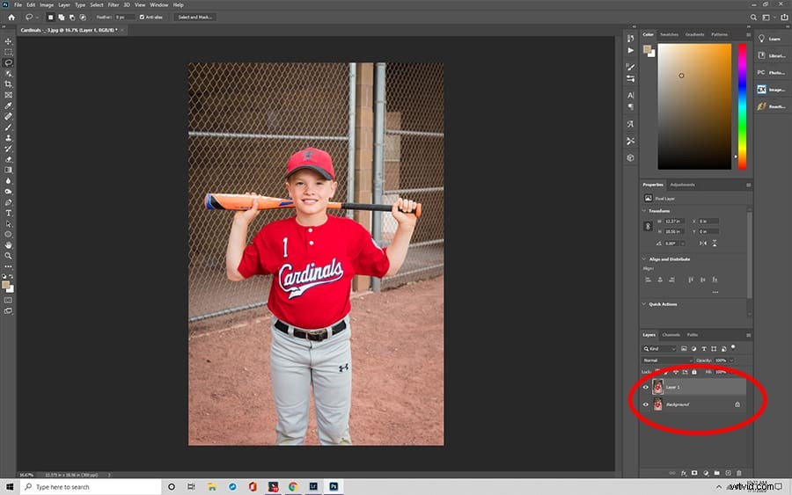Select the Frame tool

[8, 95]
